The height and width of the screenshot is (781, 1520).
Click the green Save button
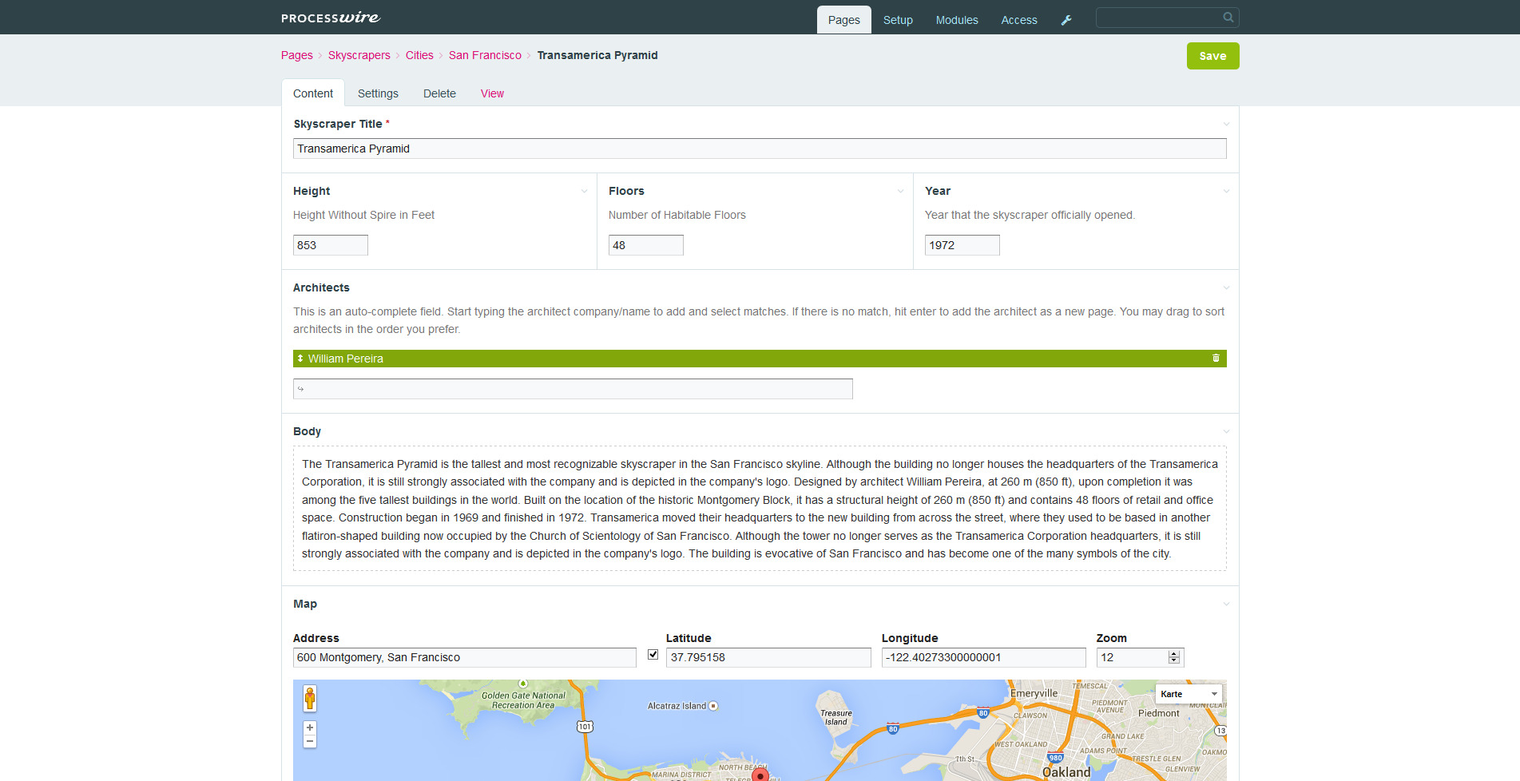pos(1212,56)
